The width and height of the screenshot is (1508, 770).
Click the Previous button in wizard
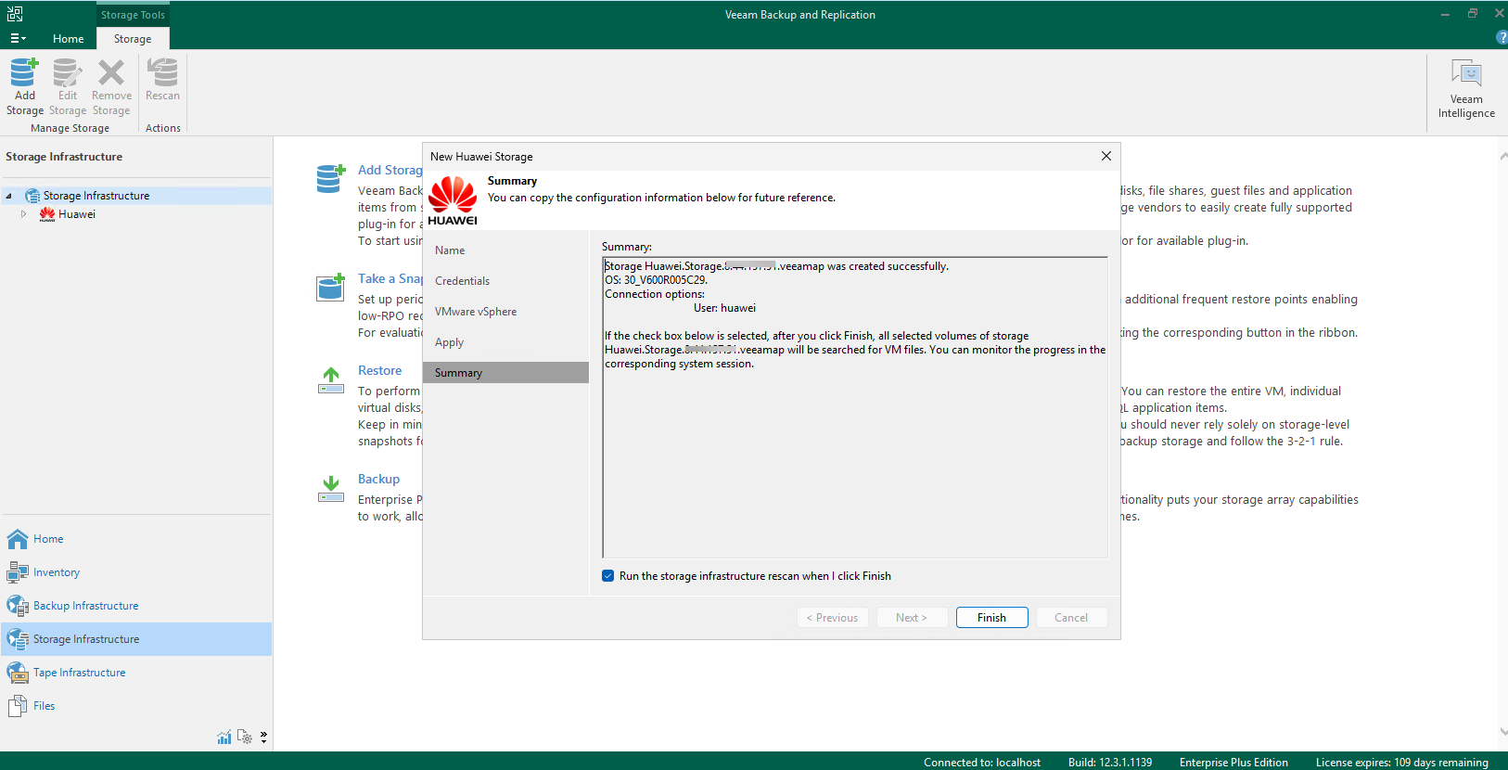coord(832,618)
